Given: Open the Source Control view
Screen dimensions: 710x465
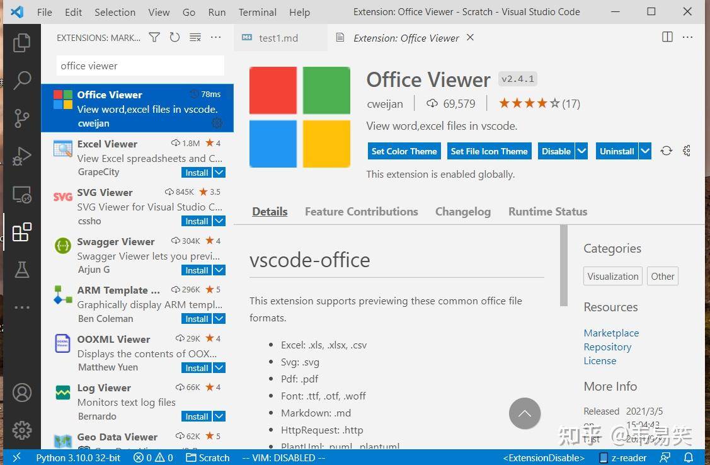Looking at the screenshot, I should point(21,118).
